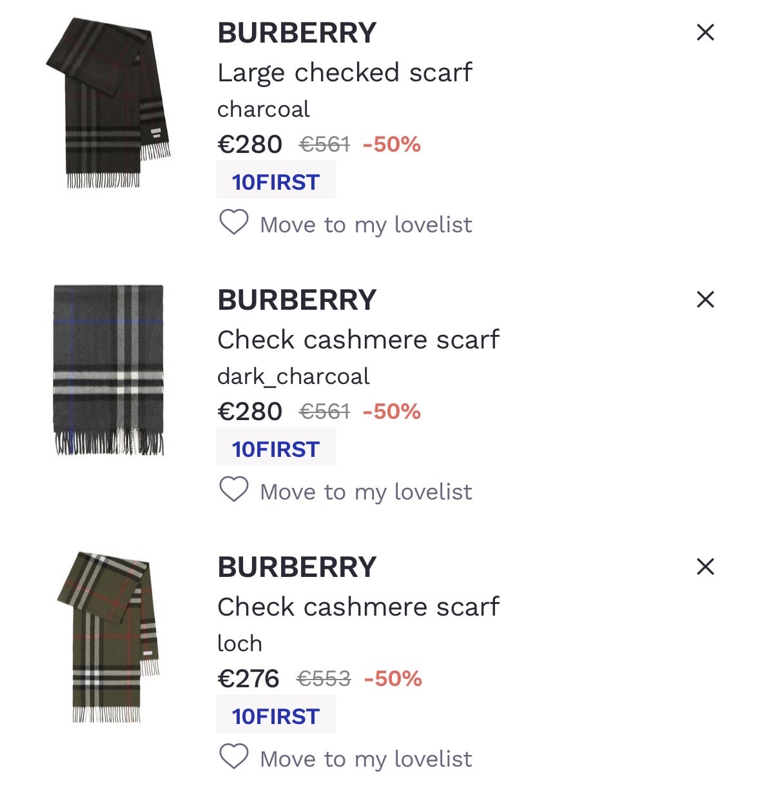Click heart icon for charcoal scarf
The height and width of the screenshot is (786, 760).
coord(233,223)
